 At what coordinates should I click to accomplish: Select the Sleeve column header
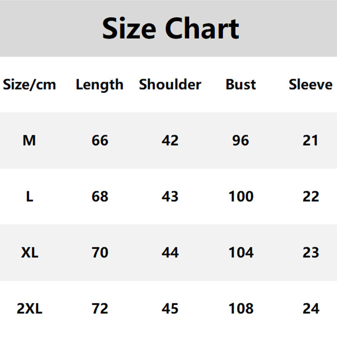pos(310,85)
